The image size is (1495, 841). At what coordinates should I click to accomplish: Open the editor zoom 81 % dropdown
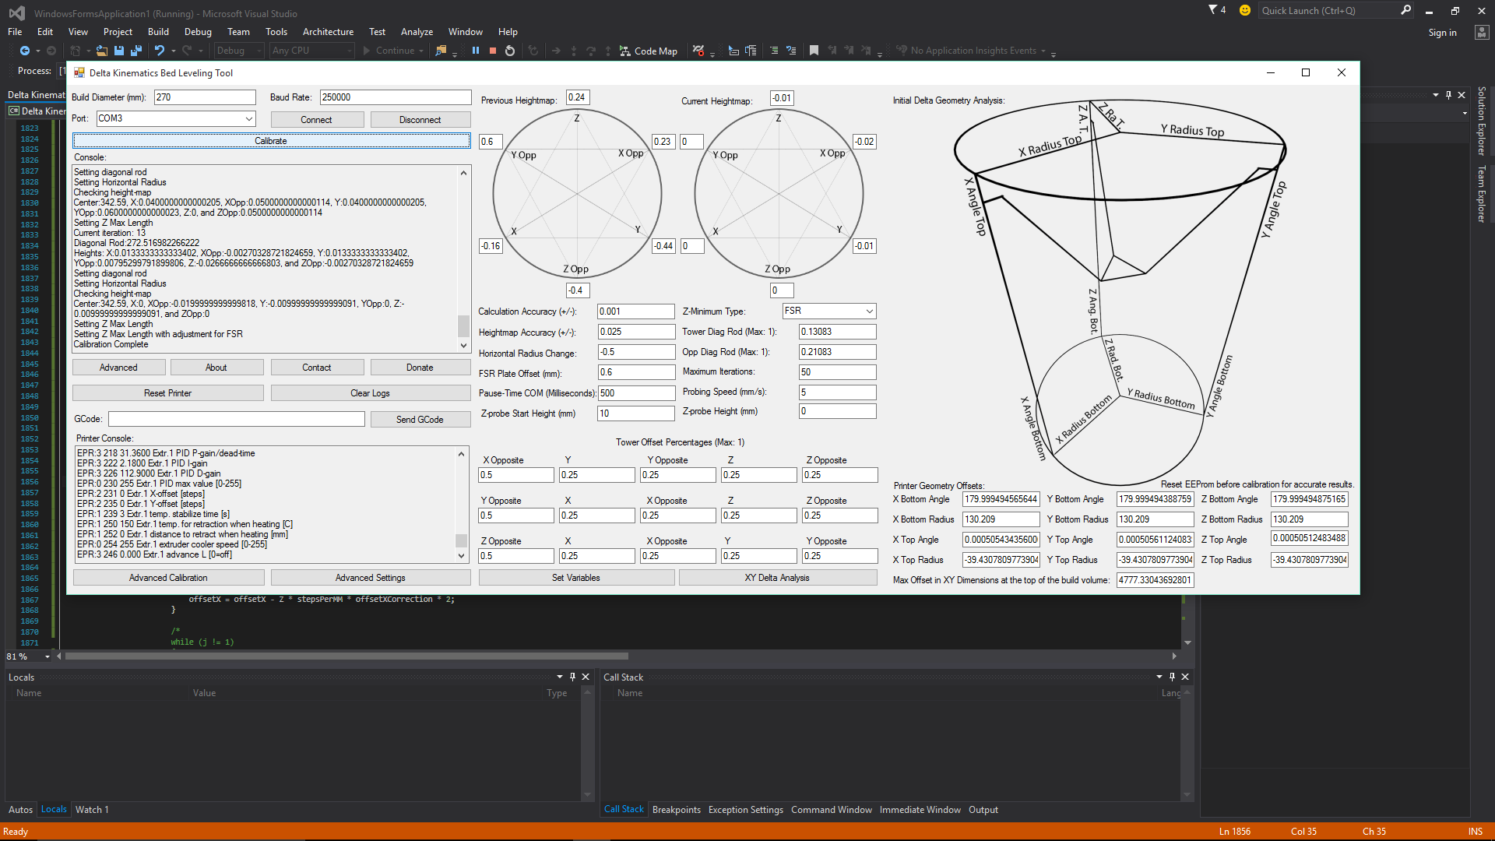[47, 656]
